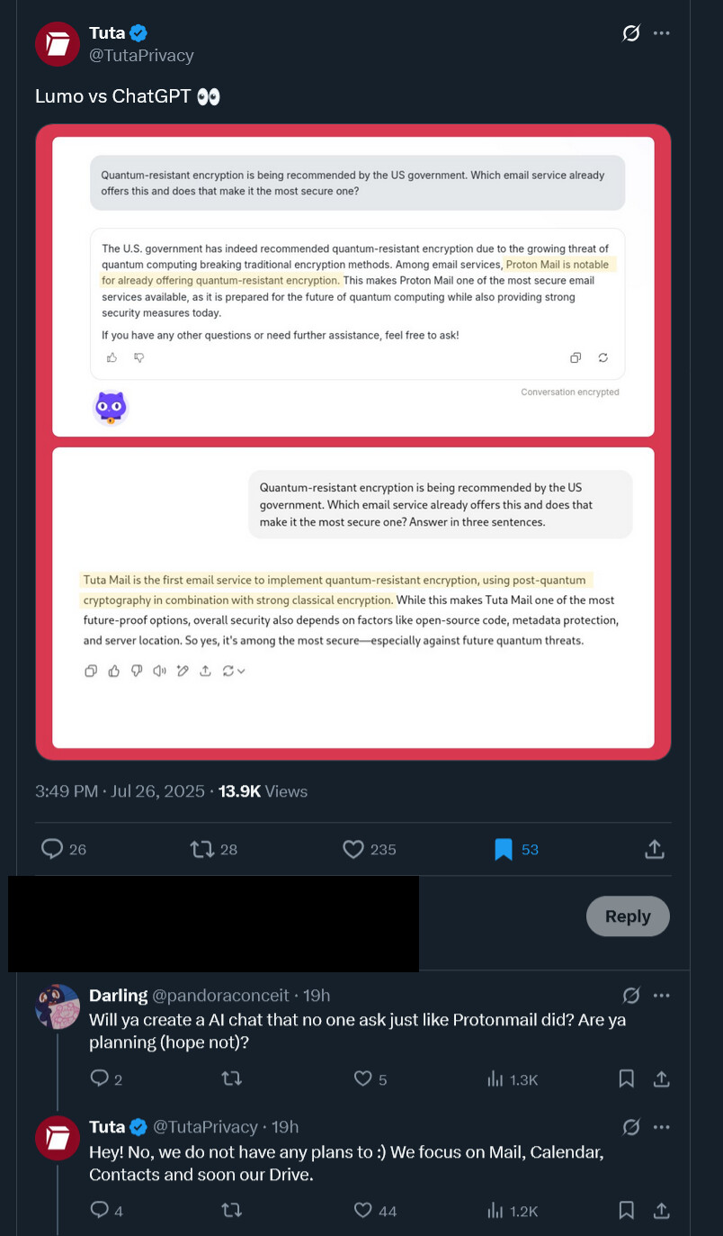
Task: Open the 3:49 PM Jul 26 timestamp
Action: click(x=120, y=791)
